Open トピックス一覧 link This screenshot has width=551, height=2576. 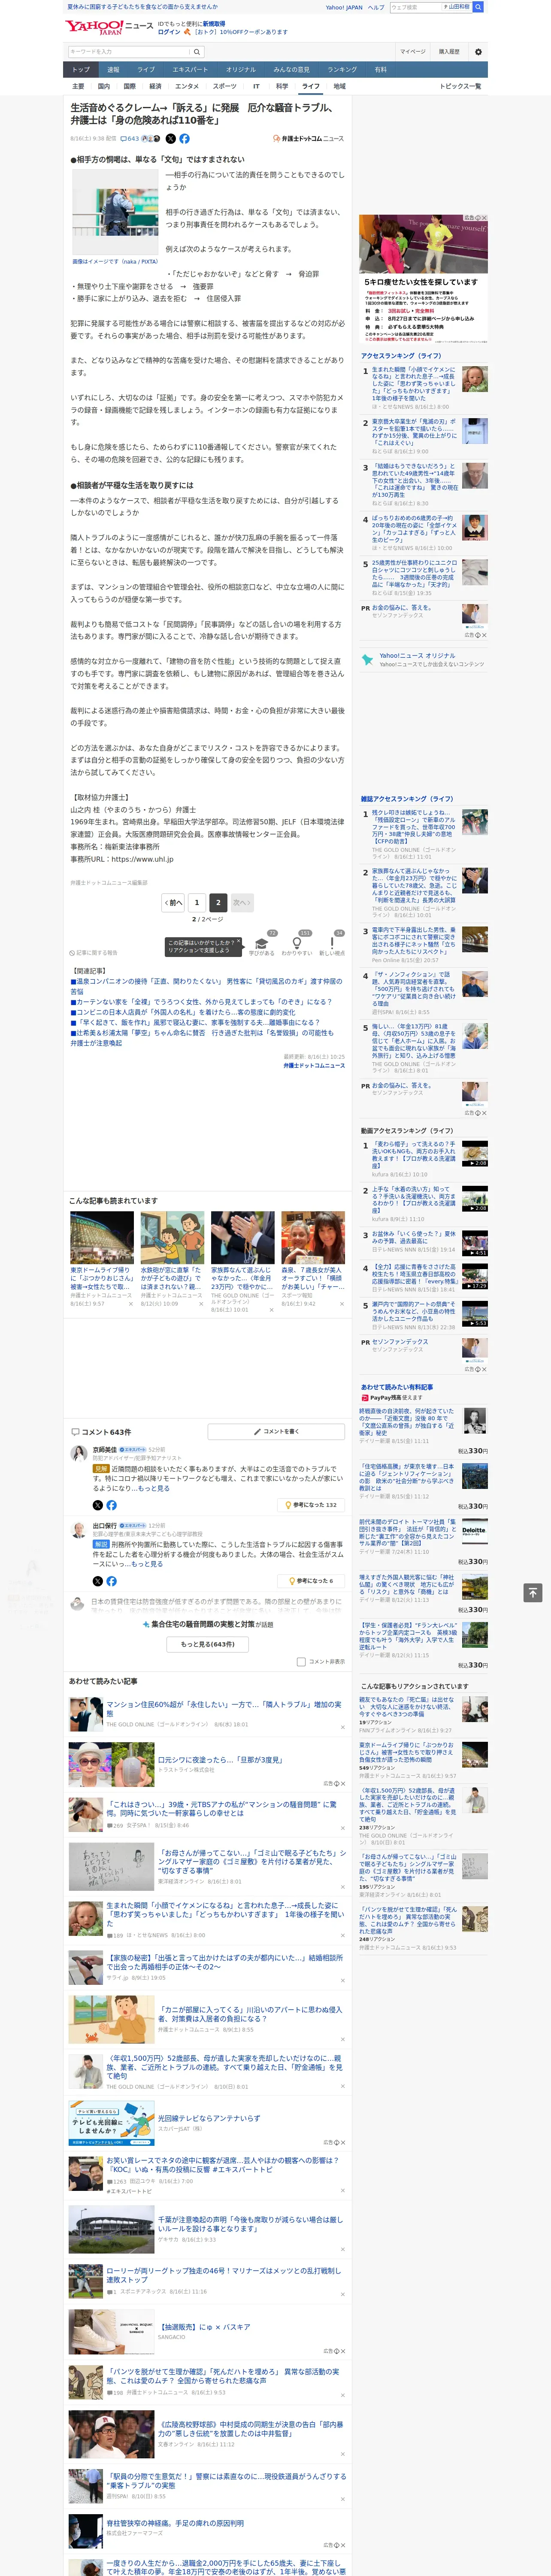click(460, 86)
